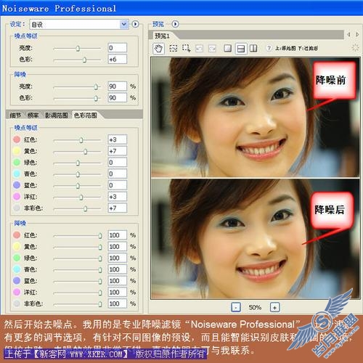Click the red swatch in 噪点等级
The width and height of the screenshot is (363, 363).
[17, 139]
